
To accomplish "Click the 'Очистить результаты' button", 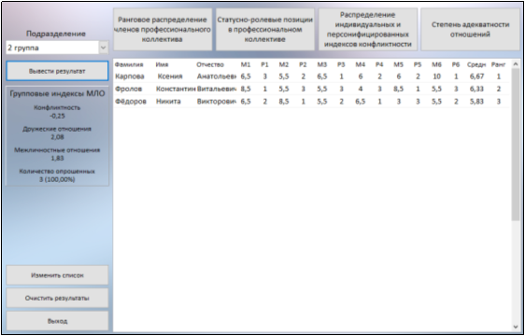I will 57,298.
